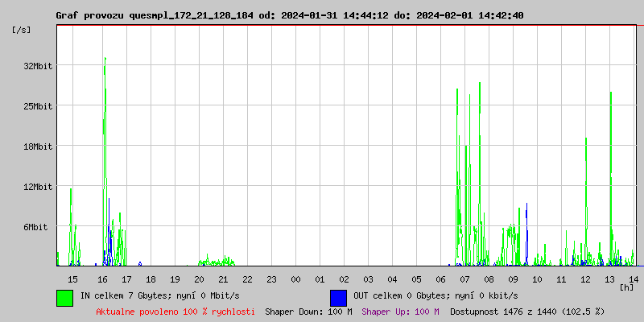
Task: Click the 32Mbit y-axis label
Action: [x=38, y=66]
